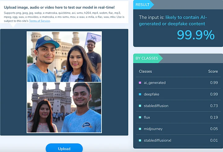Open the Terms of Service link
223x152 pixels.
point(40,21)
